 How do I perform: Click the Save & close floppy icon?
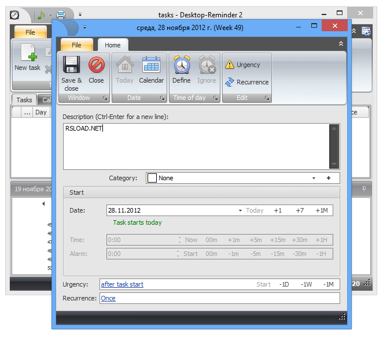point(71,65)
